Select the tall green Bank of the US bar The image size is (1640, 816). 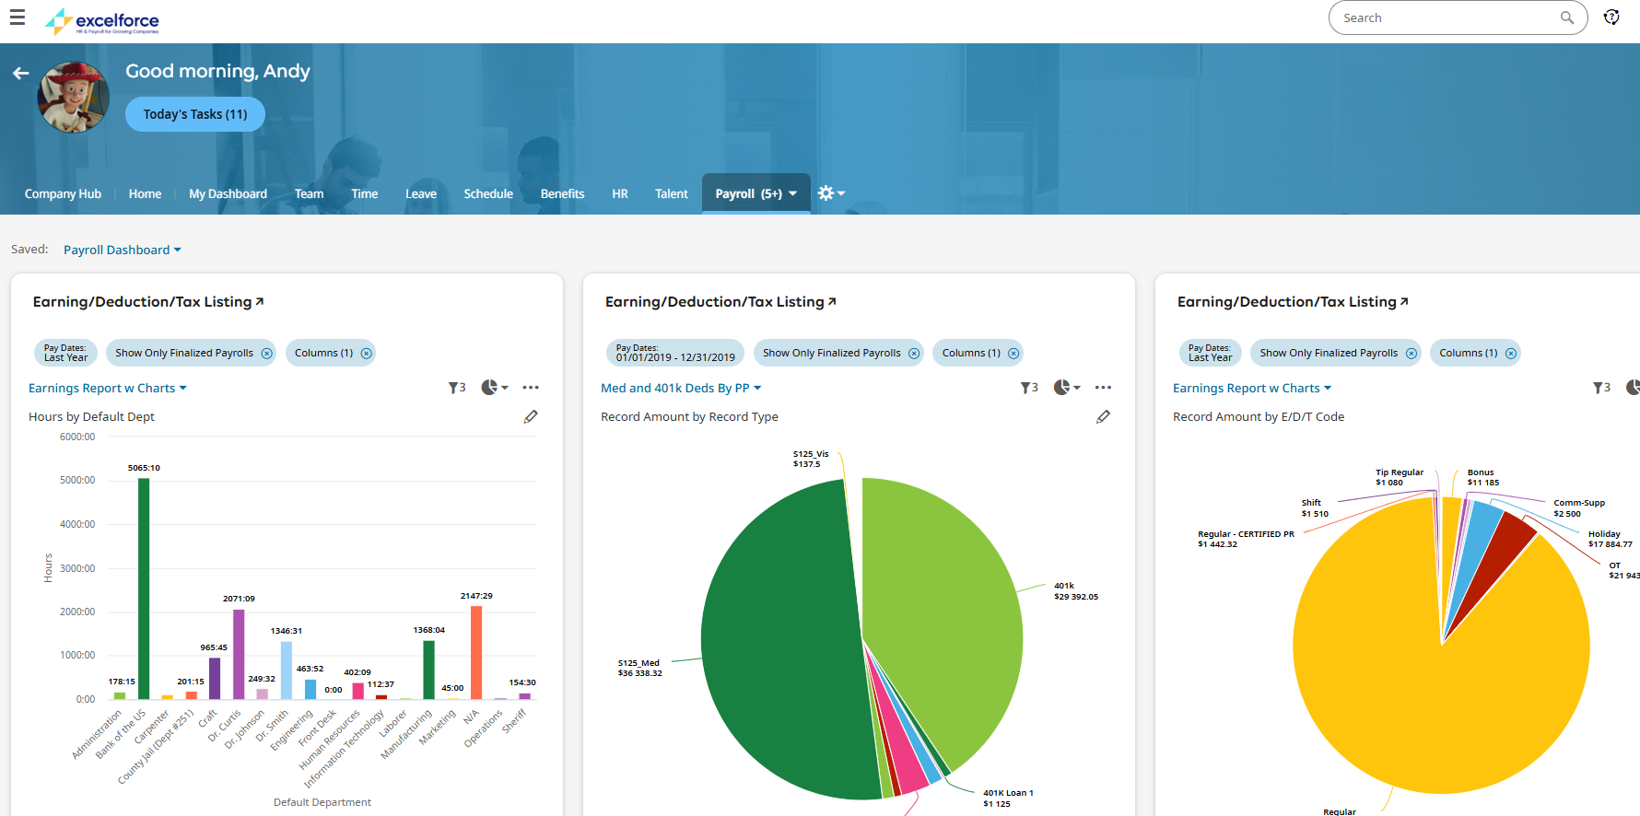click(144, 589)
